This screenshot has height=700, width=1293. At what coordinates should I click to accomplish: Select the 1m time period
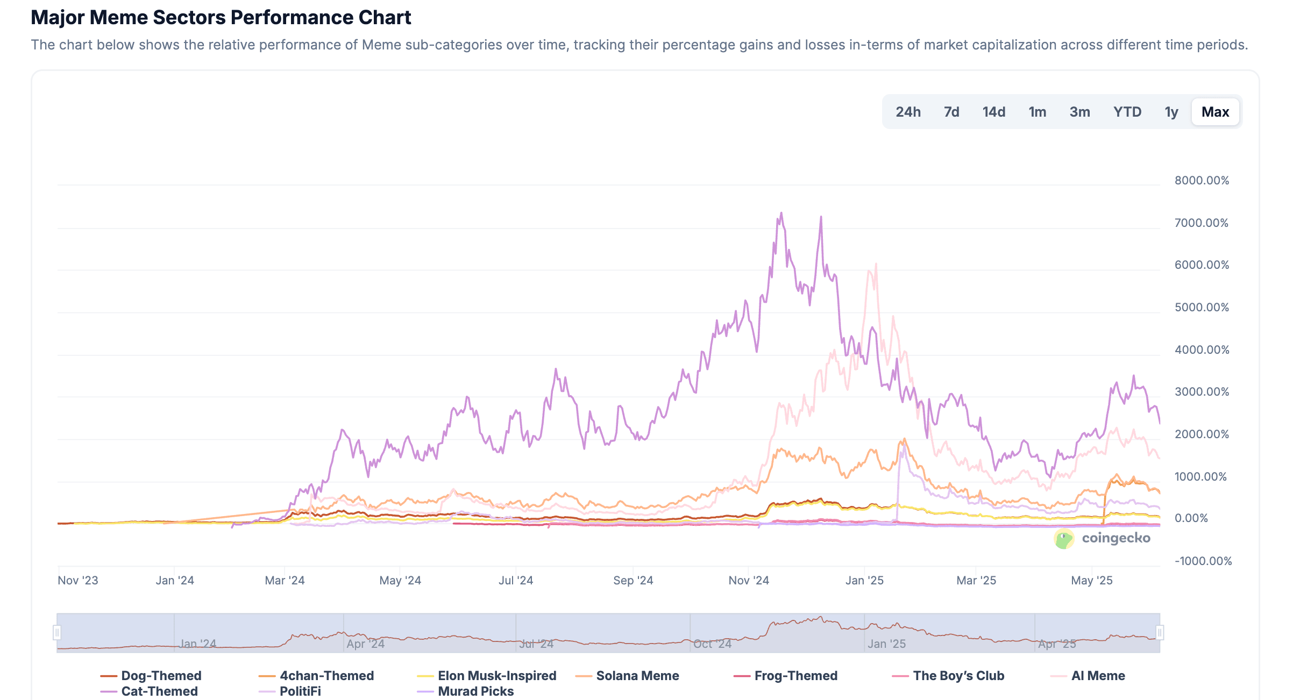click(x=1037, y=112)
